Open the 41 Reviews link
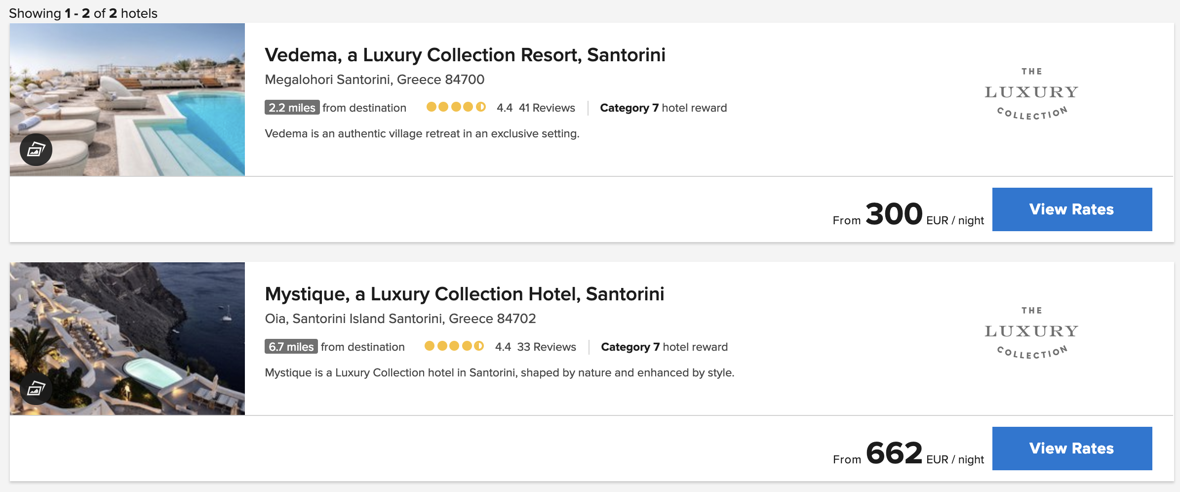 [x=547, y=108]
